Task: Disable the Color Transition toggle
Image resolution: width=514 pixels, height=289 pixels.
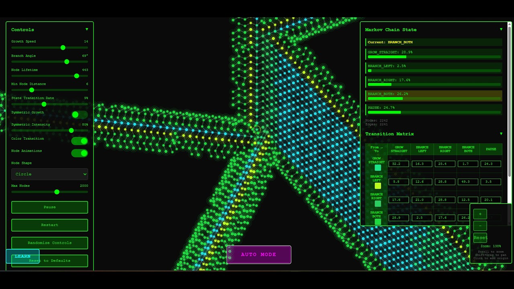Action: point(79,141)
